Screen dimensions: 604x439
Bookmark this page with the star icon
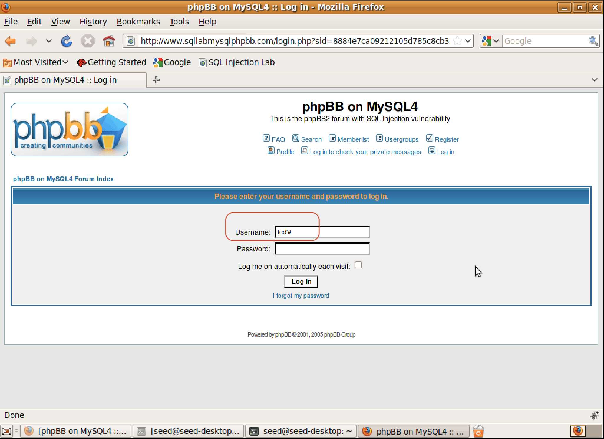coord(457,41)
